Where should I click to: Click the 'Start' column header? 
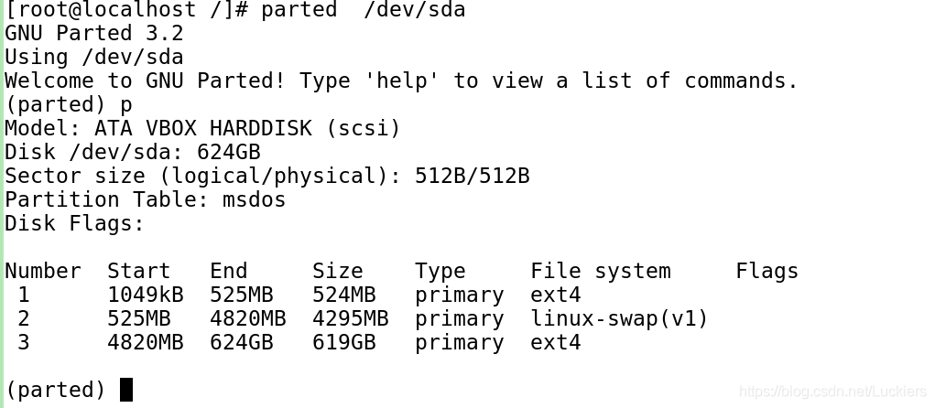pos(139,271)
